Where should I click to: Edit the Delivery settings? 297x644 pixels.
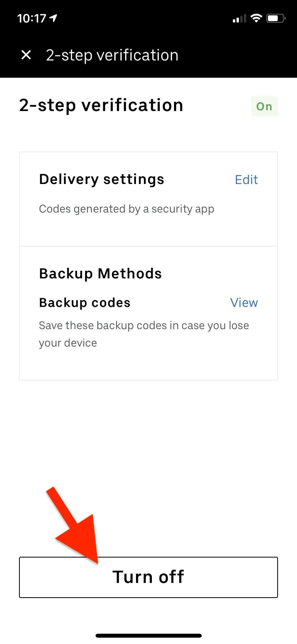point(246,180)
